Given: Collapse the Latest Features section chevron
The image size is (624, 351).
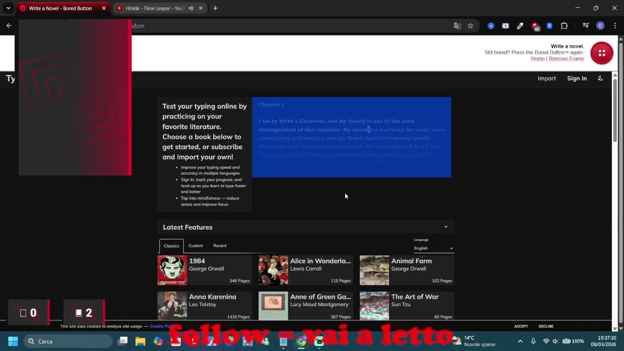Looking at the screenshot, I should (x=446, y=227).
